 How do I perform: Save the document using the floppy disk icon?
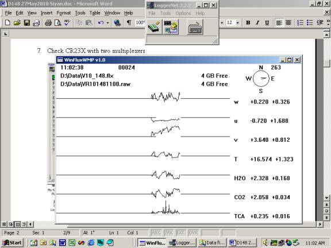(x=27, y=22)
